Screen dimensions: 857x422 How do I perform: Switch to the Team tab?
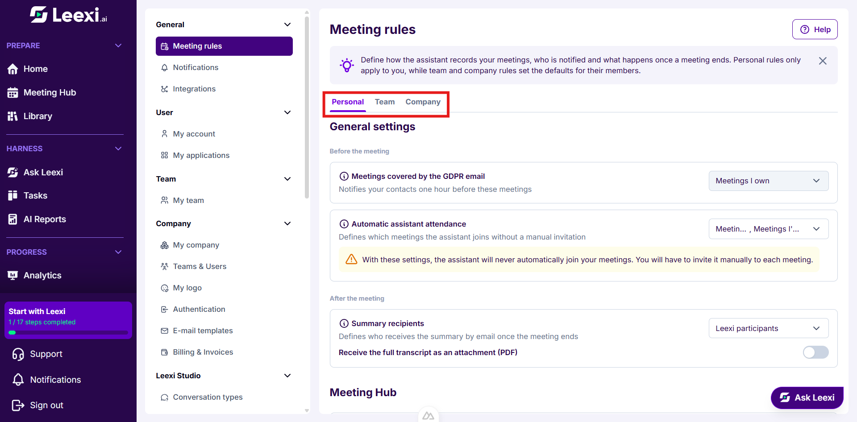click(x=385, y=102)
